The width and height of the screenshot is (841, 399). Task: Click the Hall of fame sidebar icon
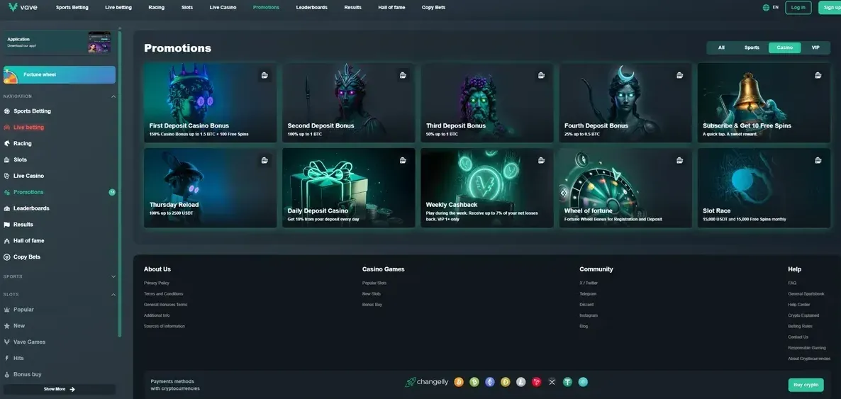[7, 241]
